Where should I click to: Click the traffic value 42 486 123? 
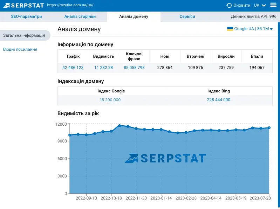(73, 68)
